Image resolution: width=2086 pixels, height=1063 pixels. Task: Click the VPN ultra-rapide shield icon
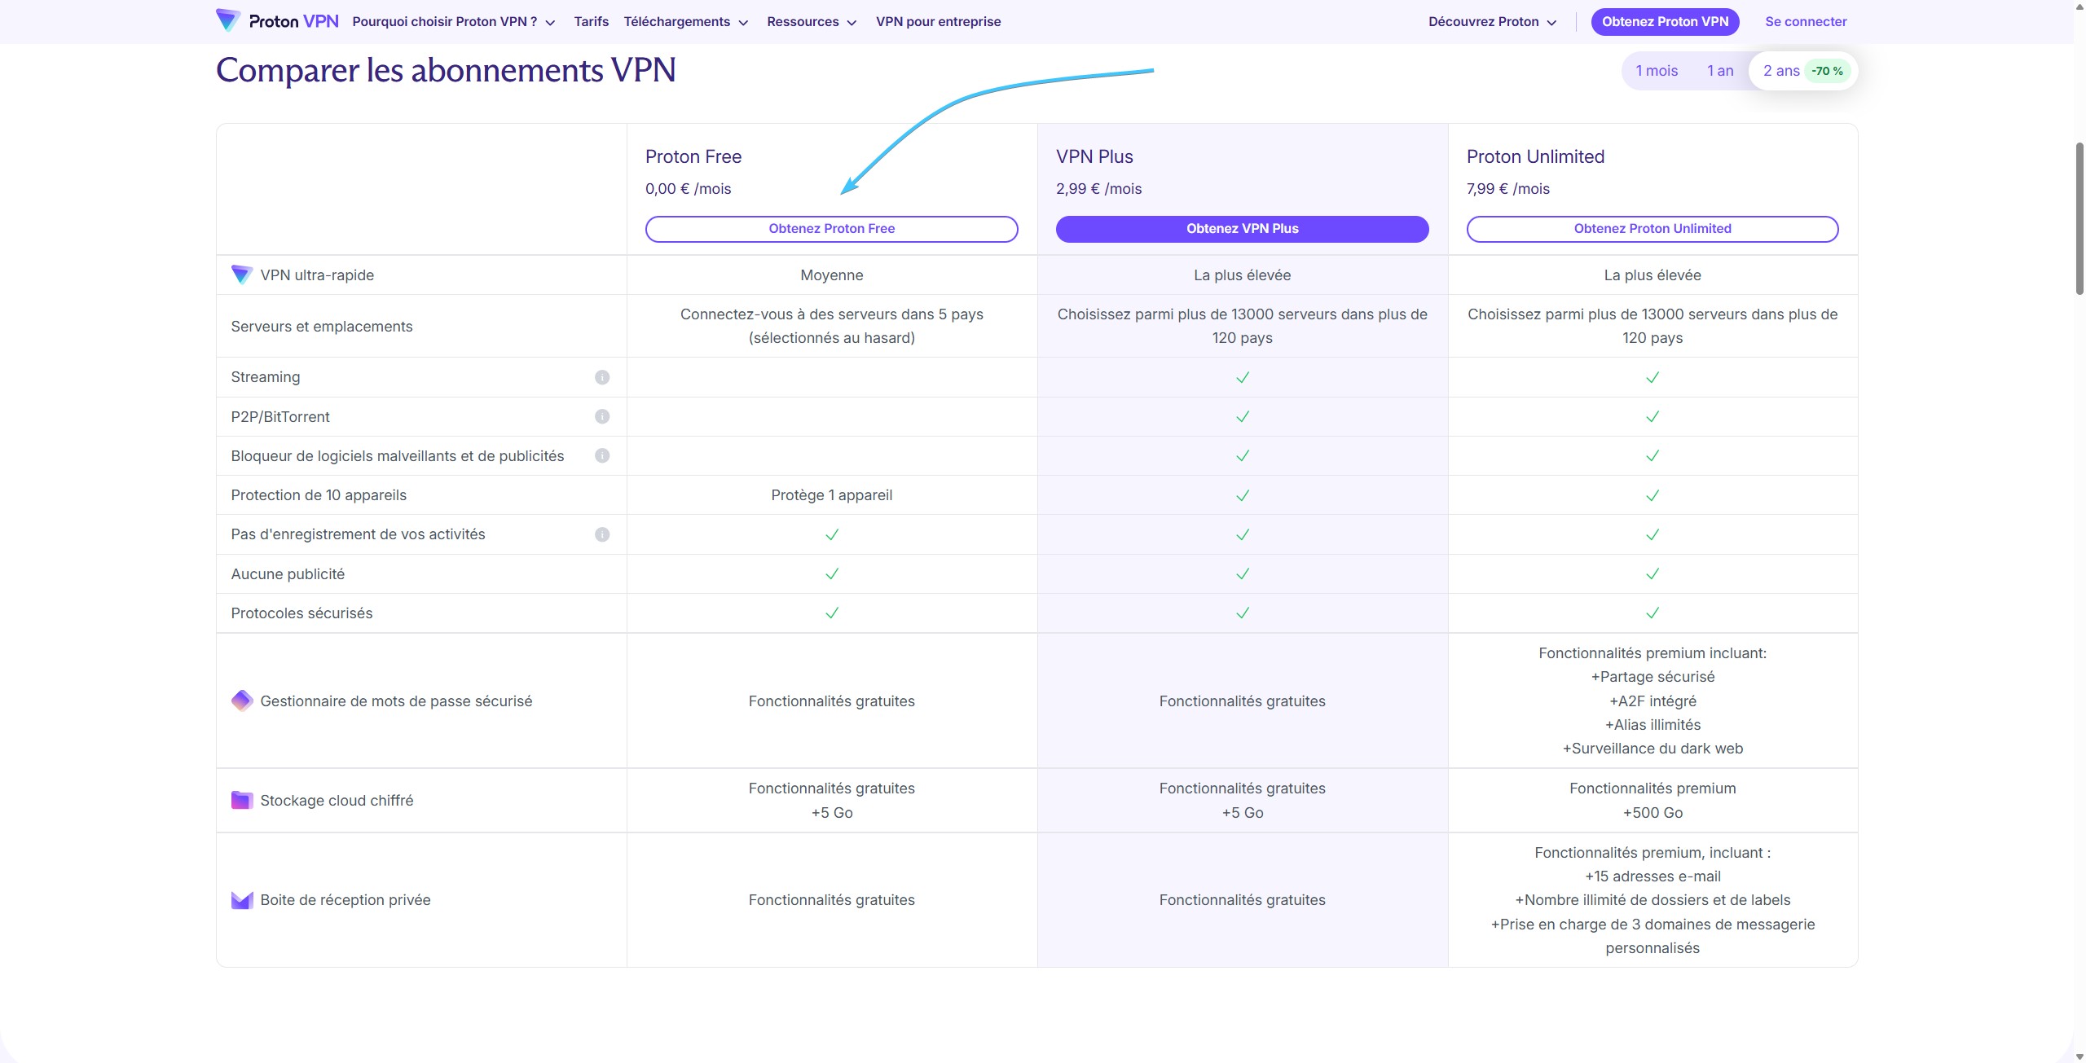pyautogui.click(x=242, y=275)
